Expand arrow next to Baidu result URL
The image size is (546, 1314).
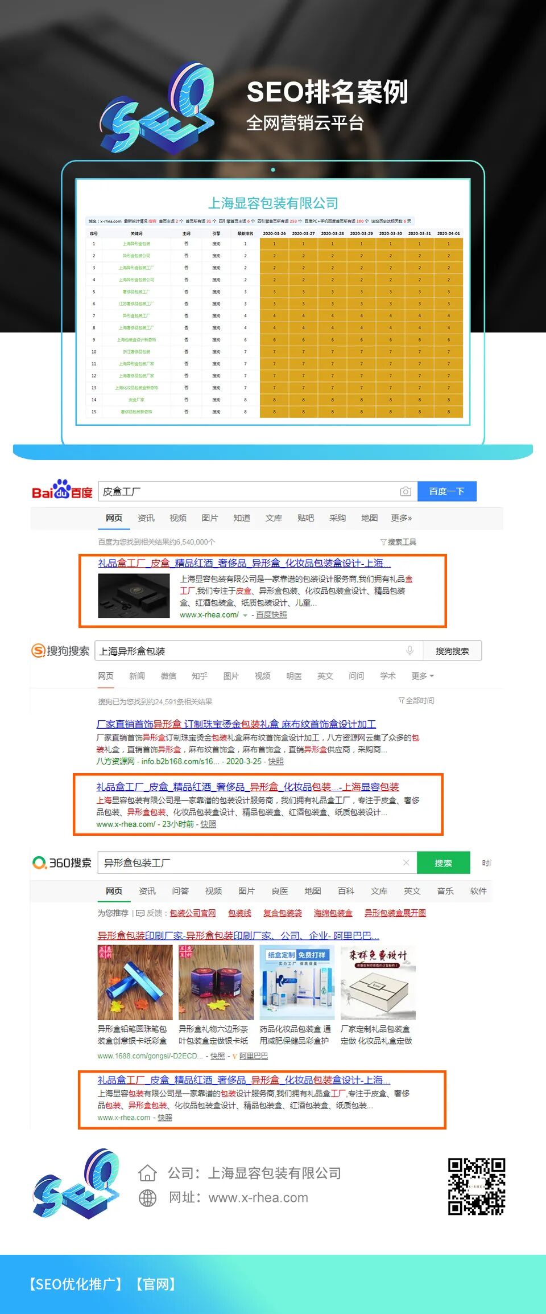click(x=245, y=615)
